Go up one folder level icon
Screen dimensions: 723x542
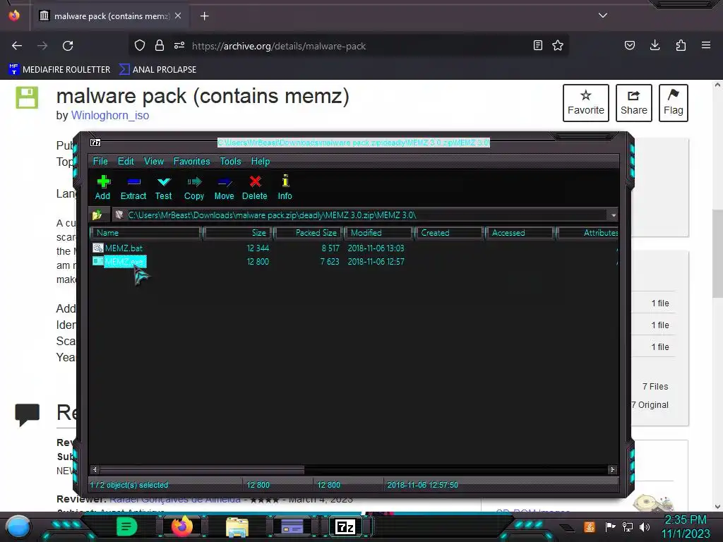coord(97,215)
